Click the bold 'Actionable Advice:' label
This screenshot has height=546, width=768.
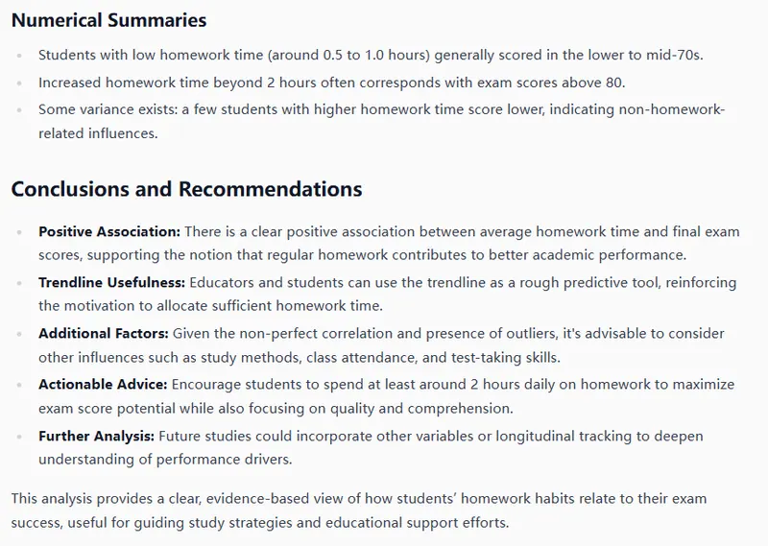click(103, 384)
